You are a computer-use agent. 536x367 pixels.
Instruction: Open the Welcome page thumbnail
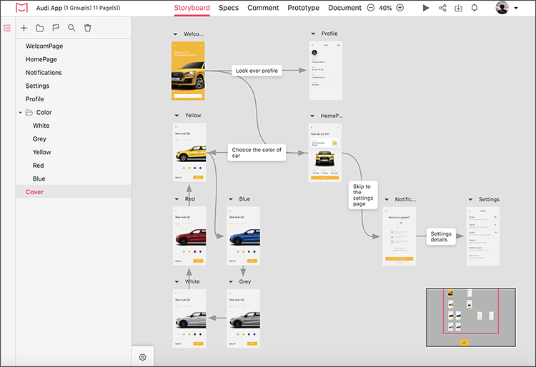click(188, 71)
